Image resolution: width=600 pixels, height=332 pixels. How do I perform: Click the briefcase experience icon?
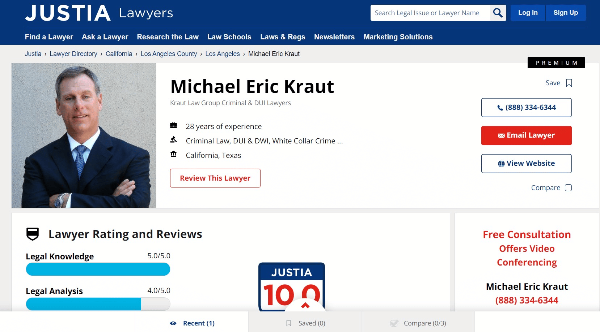174,125
